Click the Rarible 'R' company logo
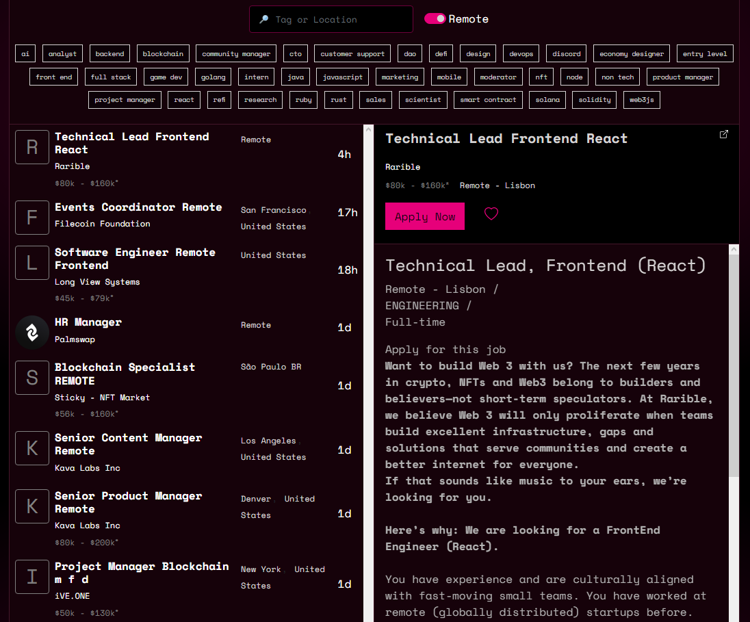Screen dimensions: 750x622 (x=32, y=147)
